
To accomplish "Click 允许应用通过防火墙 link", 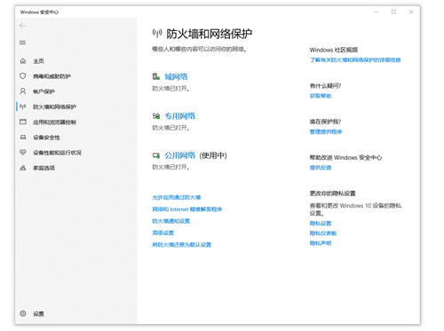I will 177,197.
